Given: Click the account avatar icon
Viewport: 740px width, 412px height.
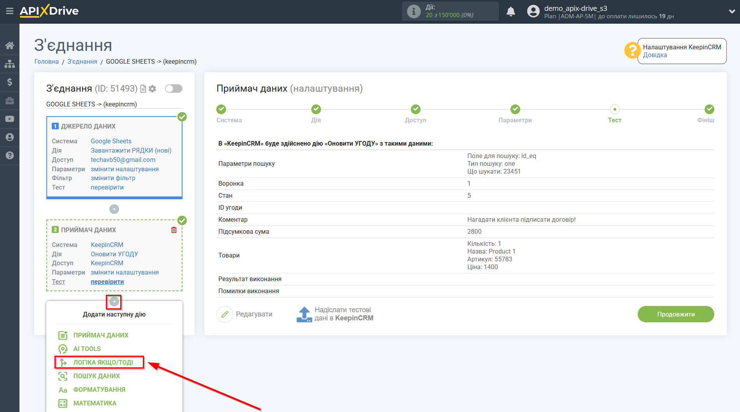Looking at the screenshot, I should (x=533, y=11).
